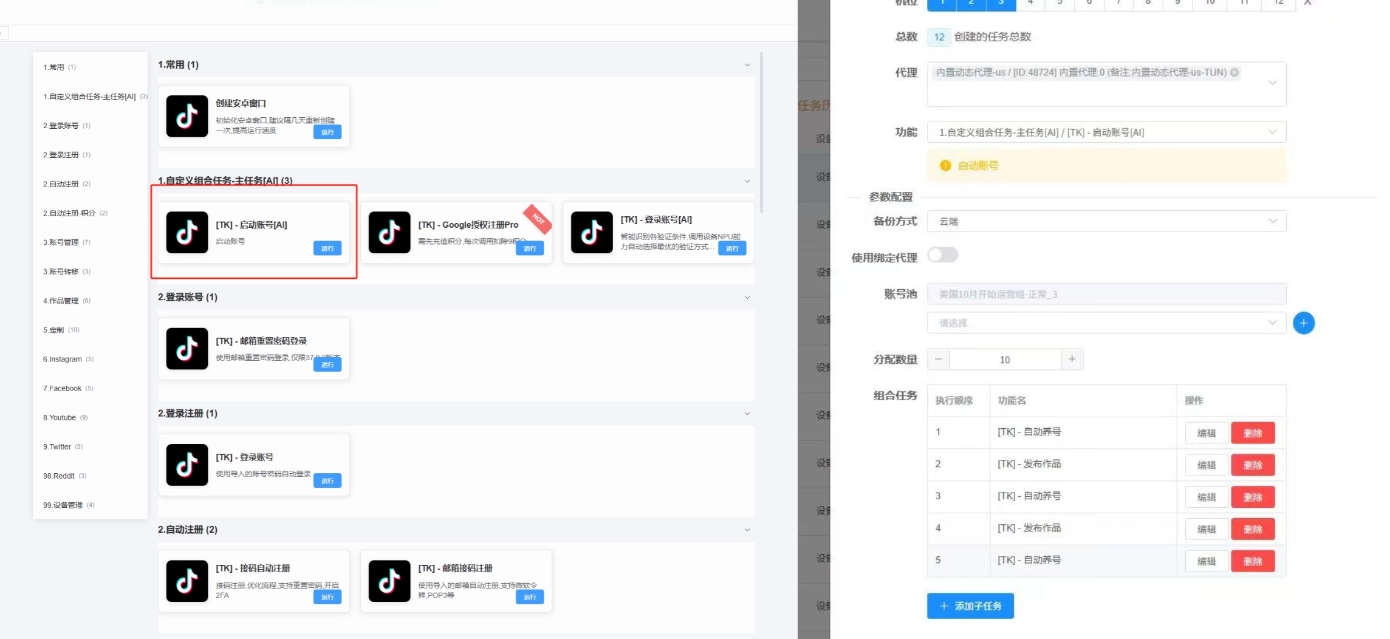Click TikTok icon on Google授权注册Pro card

pyautogui.click(x=389, y=232)
